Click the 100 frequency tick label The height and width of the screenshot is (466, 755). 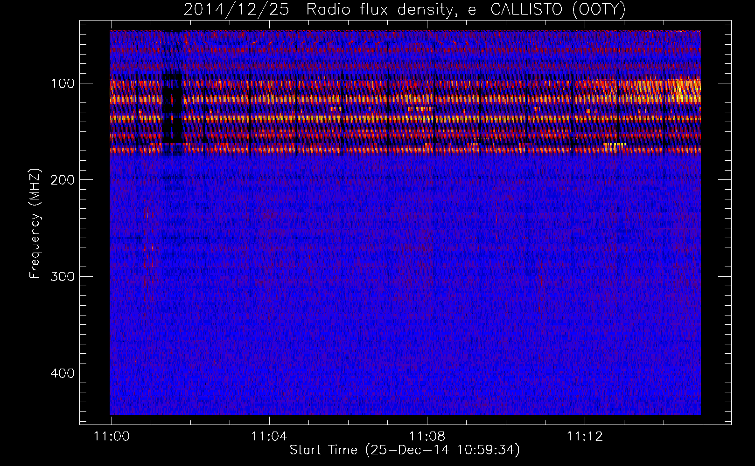click(x=63, y=83)
